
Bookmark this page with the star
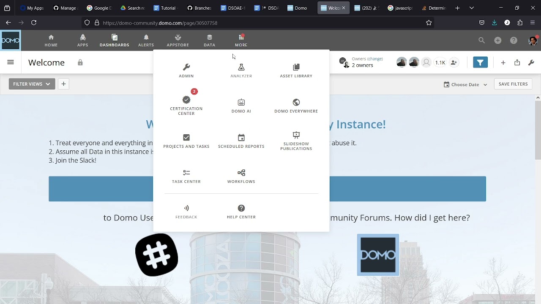pyautogui.click(x=429, y=23)
